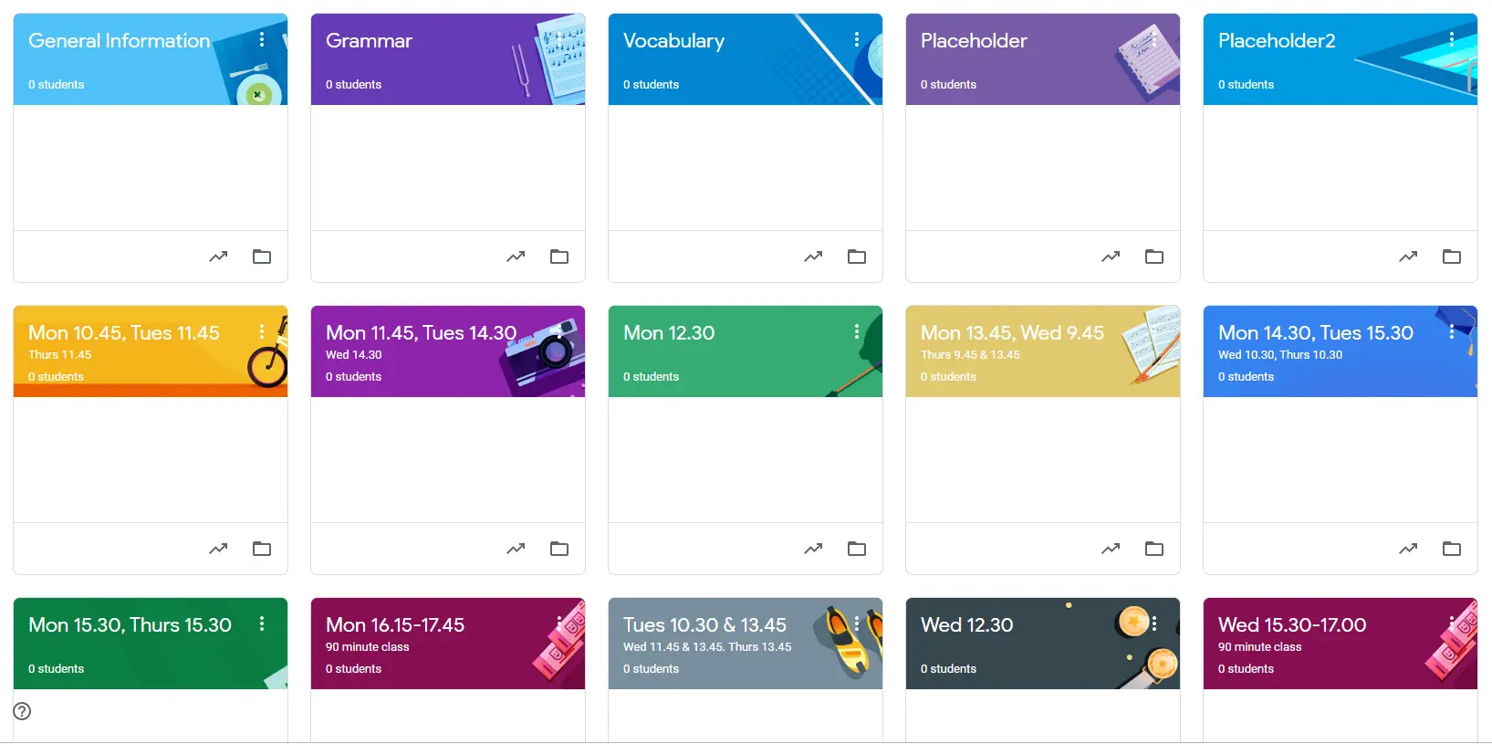This screenshot has width=1492, height=744.
Task: Click the folder icon on Mon 12.30 card
Action: click(x=857, y=549)
